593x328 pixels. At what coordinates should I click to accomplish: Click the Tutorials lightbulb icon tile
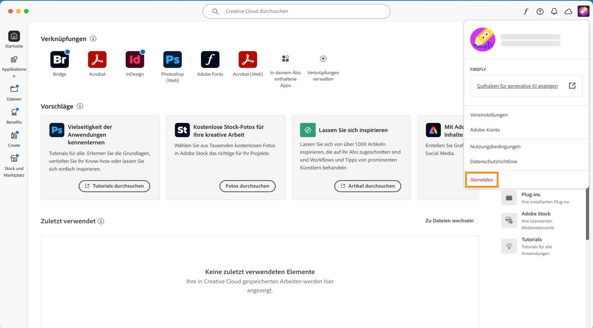pyautogui.click(x=509, y=246)
